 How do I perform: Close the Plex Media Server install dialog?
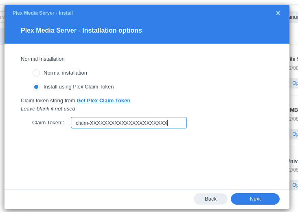(278, 13)
